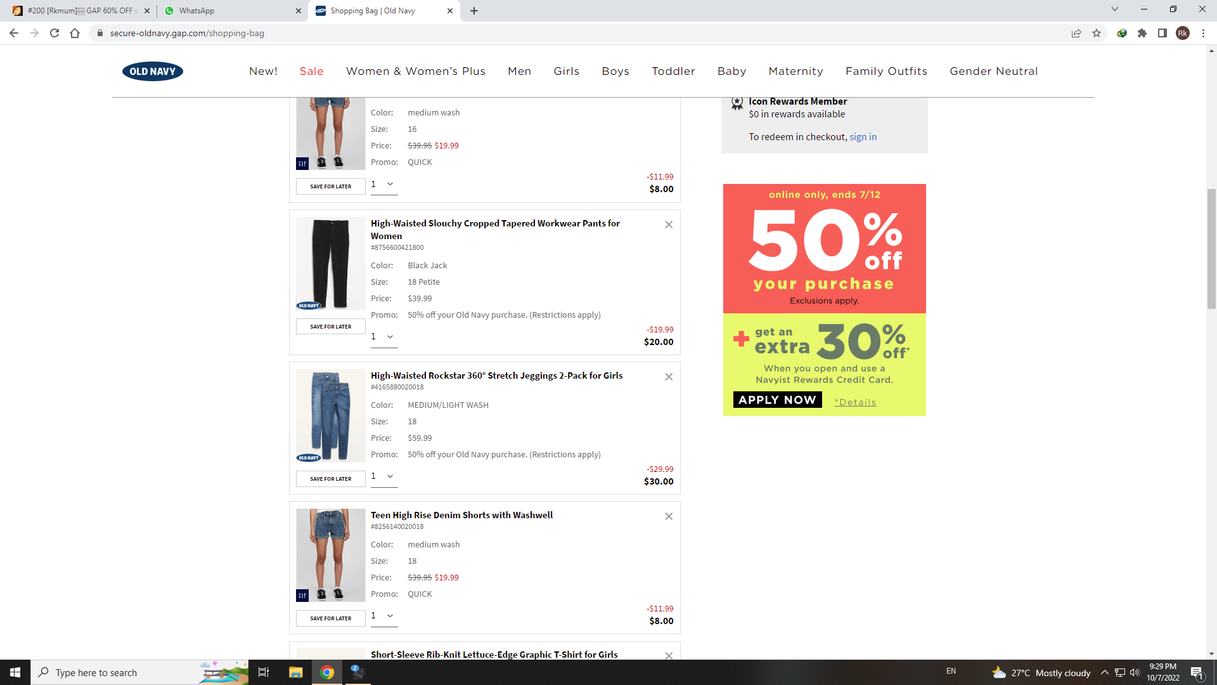
Task: Share this page from address bar
Action: pyautogui.click(x=1076, y=33)
